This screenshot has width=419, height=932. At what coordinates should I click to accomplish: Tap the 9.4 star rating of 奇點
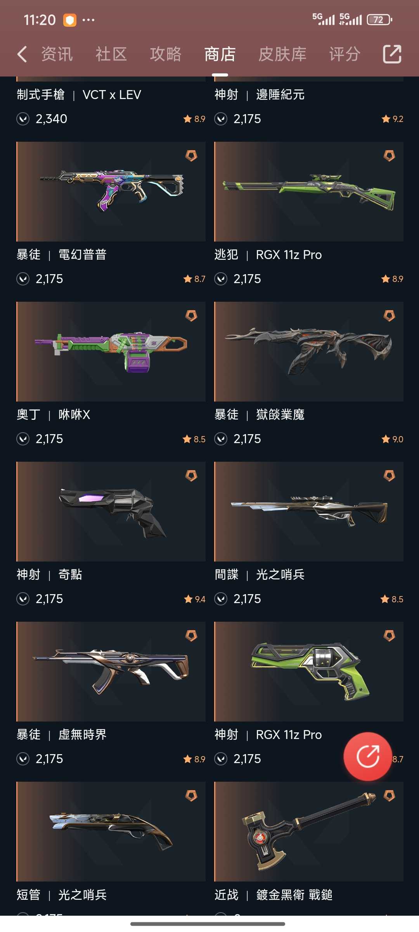click(x=195, y=599)
